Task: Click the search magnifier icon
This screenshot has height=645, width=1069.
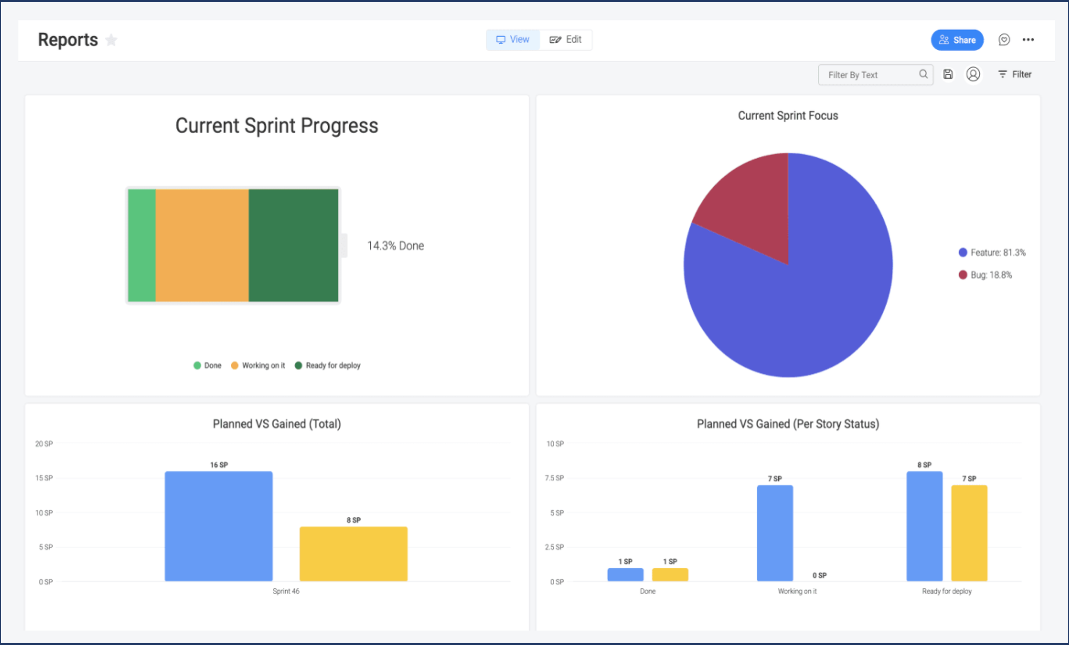Action: [923, 74]
